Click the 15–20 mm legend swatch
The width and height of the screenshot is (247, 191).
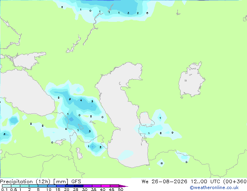point(60,186)
